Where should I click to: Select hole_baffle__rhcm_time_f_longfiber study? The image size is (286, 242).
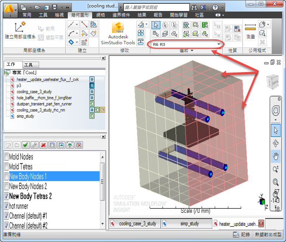(44, 98)
